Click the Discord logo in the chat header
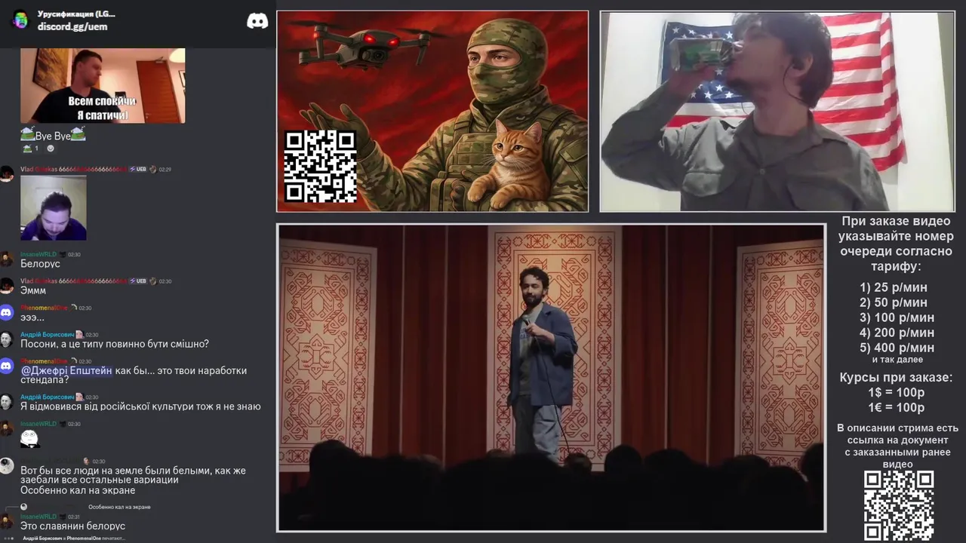Screen dimensions: 966x543 (x=257, y=21)
